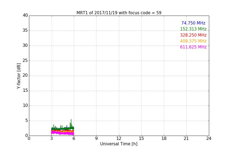Click the 'Y-factor [dB]' axis label
Viewport: 232px width, 155px height.
[19, 76]
